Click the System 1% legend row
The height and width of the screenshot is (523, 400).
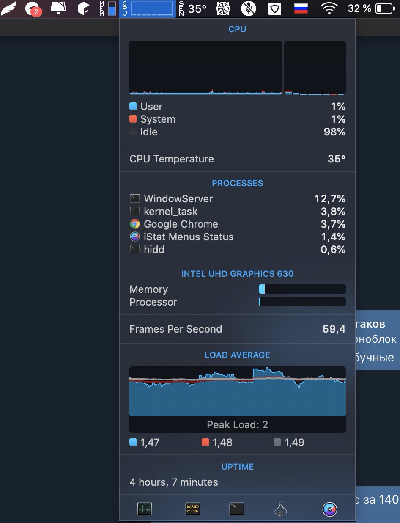(x=238, y=119)
